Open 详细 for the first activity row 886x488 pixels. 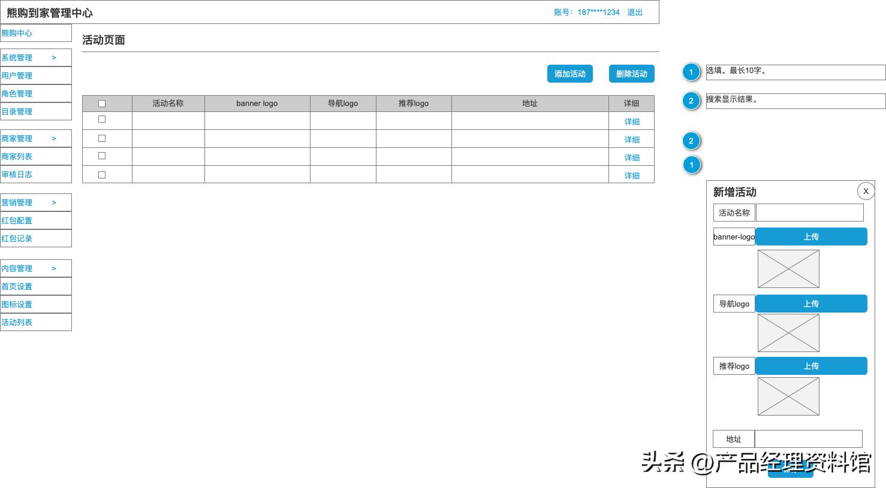pyautogui.click(x=631, y=122)
